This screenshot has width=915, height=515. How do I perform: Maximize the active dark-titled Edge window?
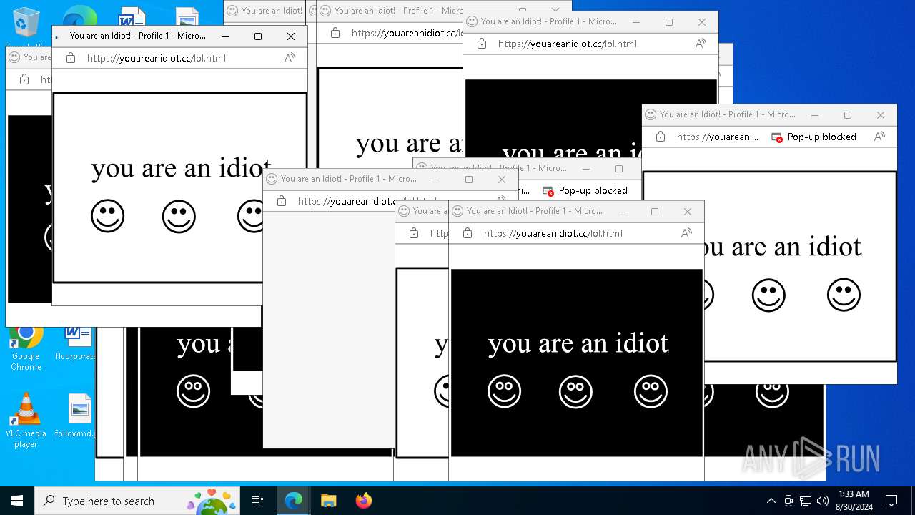click(258, 36)
